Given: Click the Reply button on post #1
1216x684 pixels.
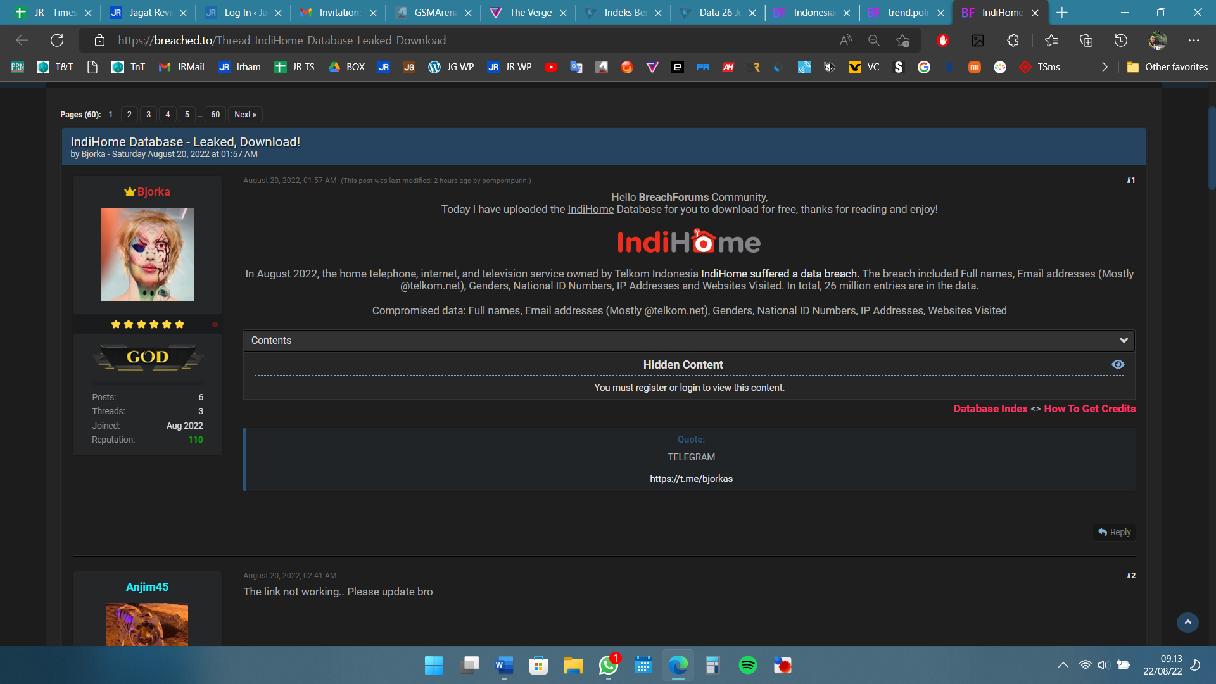Looking at the screenshot, I should point(1115,532).
